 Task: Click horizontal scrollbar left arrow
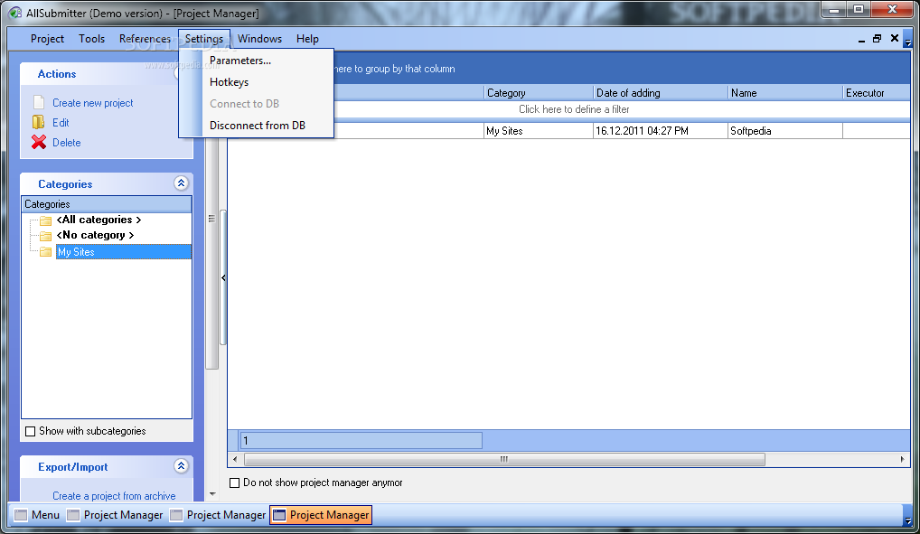tap(235, 460)
